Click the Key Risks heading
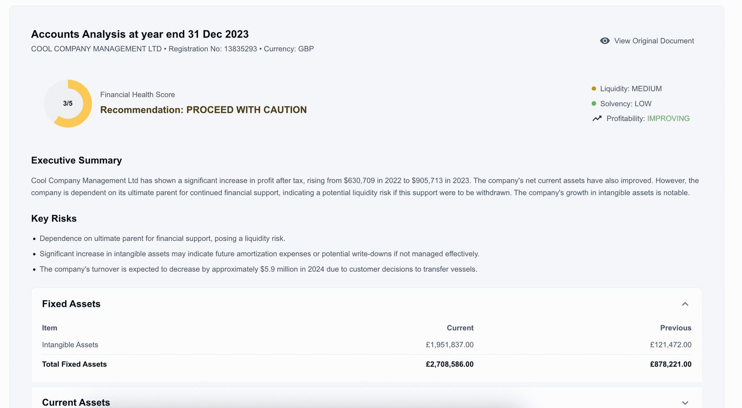742x408 pixels. pyautogui.click(x=54, y=219)
